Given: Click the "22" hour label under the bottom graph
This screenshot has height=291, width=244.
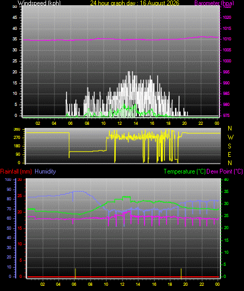Looking at the screenshot, I should coord(202,284).
